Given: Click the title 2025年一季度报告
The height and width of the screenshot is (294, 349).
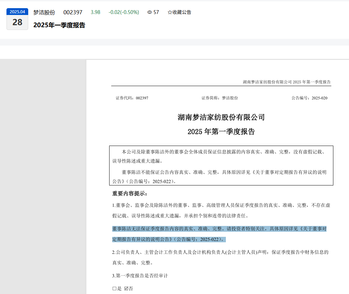Looking at the screenshot, I should (x=59, y=25).
